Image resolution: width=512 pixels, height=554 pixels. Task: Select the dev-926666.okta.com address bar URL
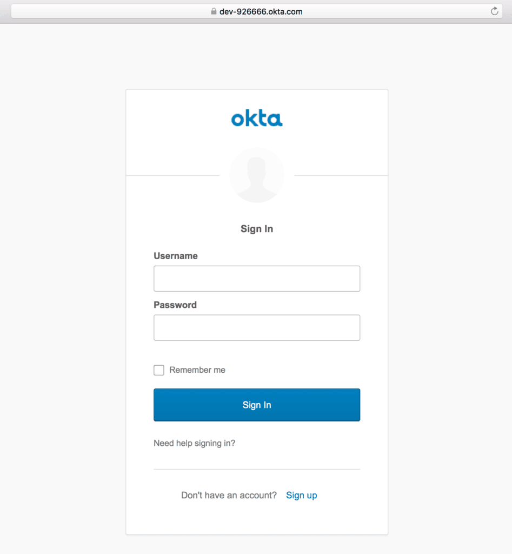(x=261, y=11)
